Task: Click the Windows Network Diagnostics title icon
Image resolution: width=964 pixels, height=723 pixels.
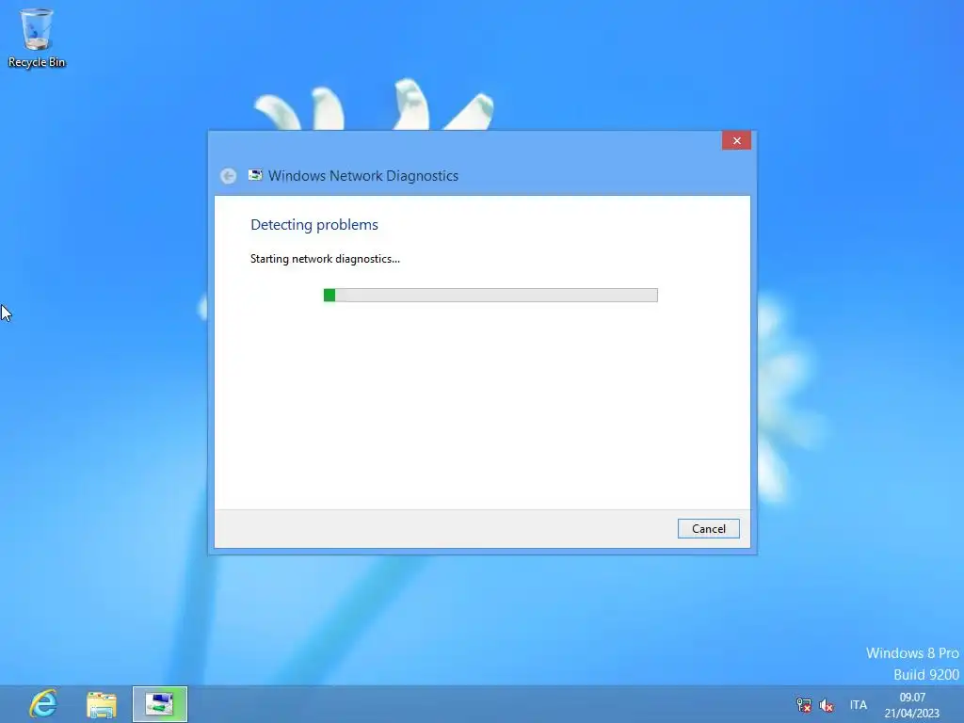Action: pyautogui.click(x=255, y=175)
